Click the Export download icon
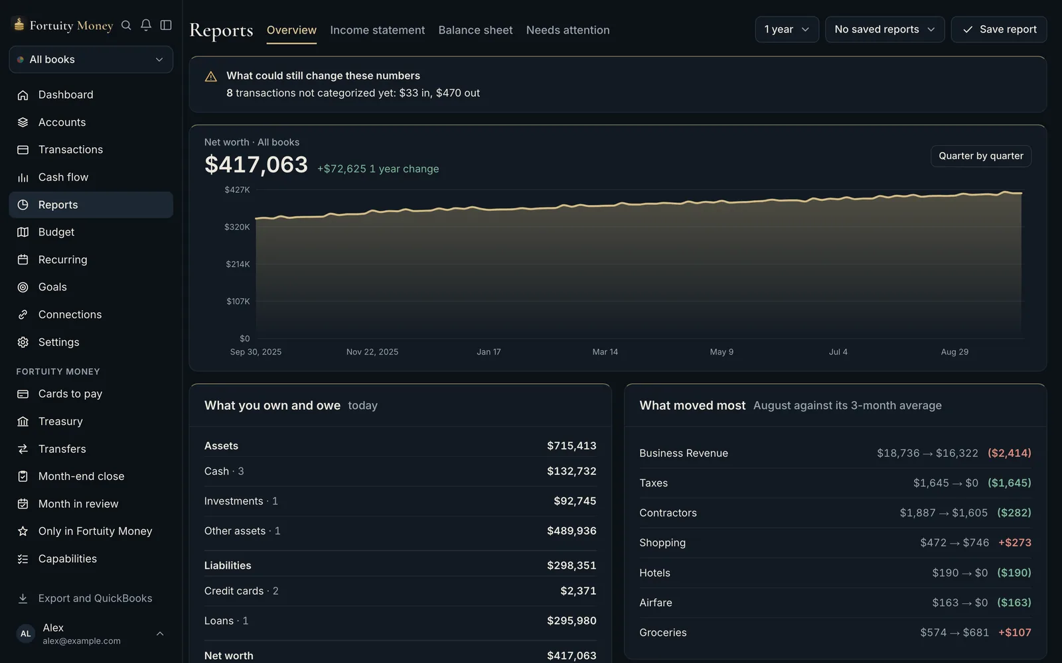The width and height of the screenshot is (1062, 663). (23, 599)
